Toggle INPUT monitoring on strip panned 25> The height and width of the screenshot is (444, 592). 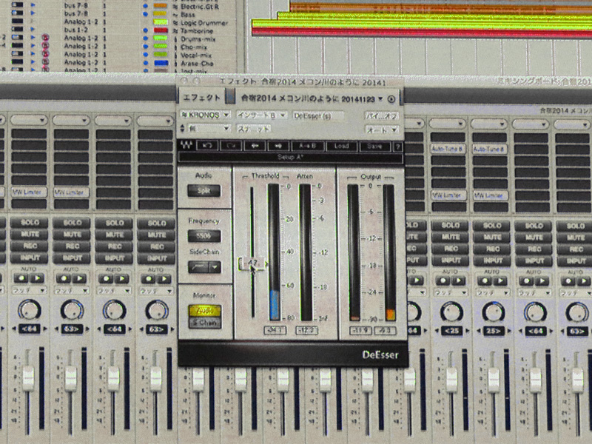[x=492, y=261]
